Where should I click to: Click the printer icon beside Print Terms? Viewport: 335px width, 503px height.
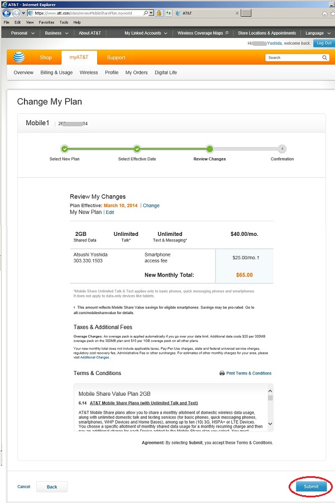[222, 373]
